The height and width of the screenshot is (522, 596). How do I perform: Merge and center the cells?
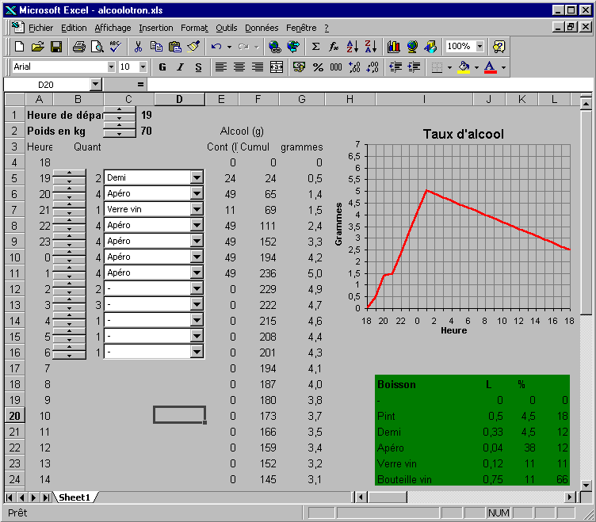pyautogui.click(x=277, y=67)
